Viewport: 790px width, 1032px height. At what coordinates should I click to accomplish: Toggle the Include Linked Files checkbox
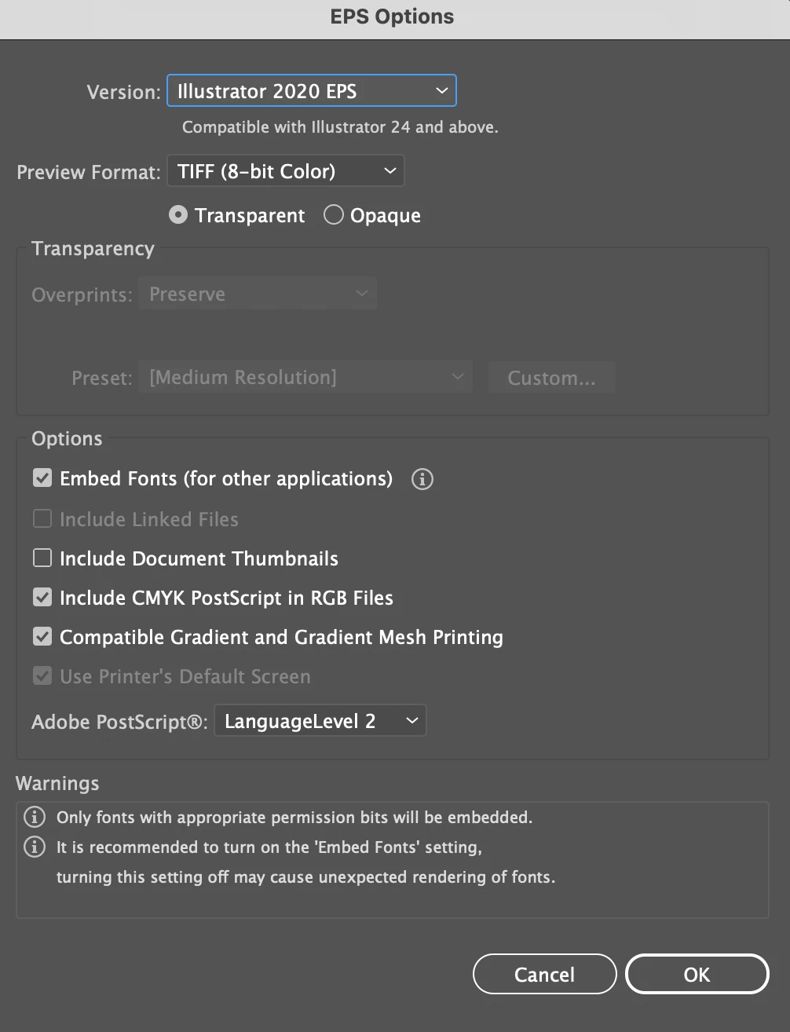[x=42, y=519]
